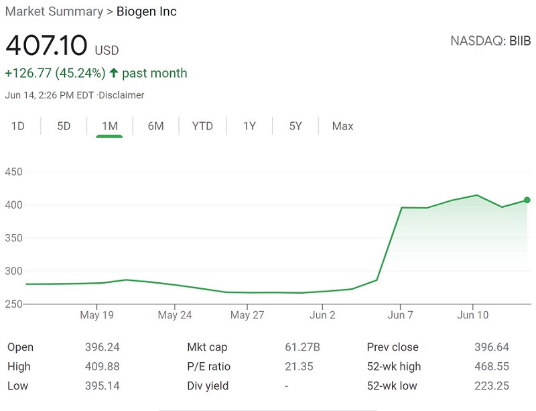
Task: Click the P/E ratio value 21.35
Action: (299, 367)
